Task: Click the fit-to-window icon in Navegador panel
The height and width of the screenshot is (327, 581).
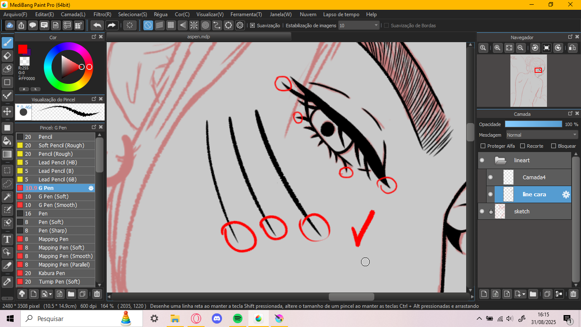Action: click(509, 48)
